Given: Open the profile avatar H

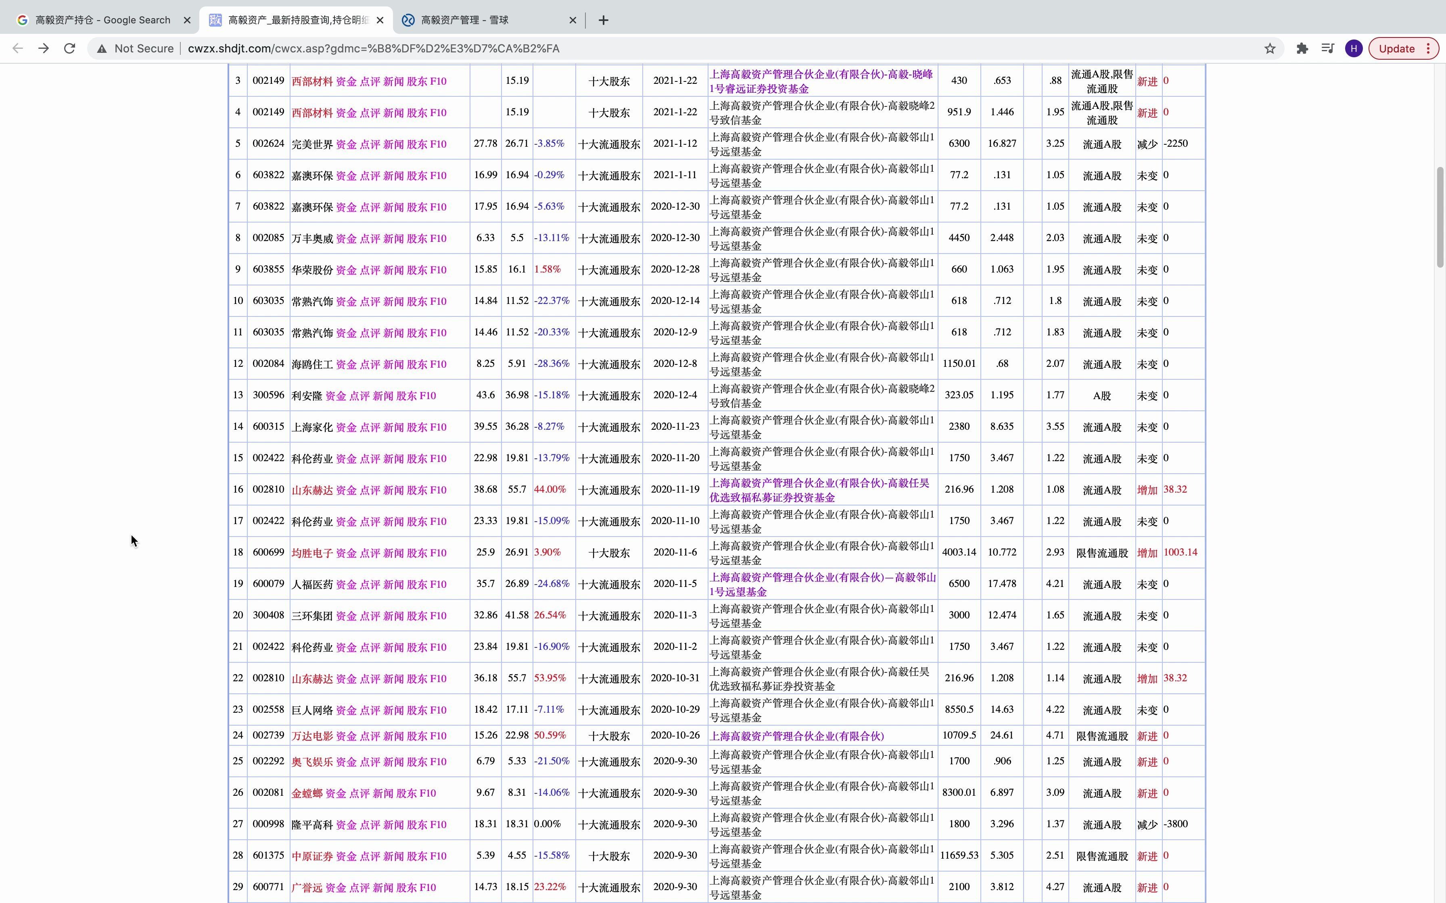Looking at the screenshot, I should click(x=1353, y=48).
